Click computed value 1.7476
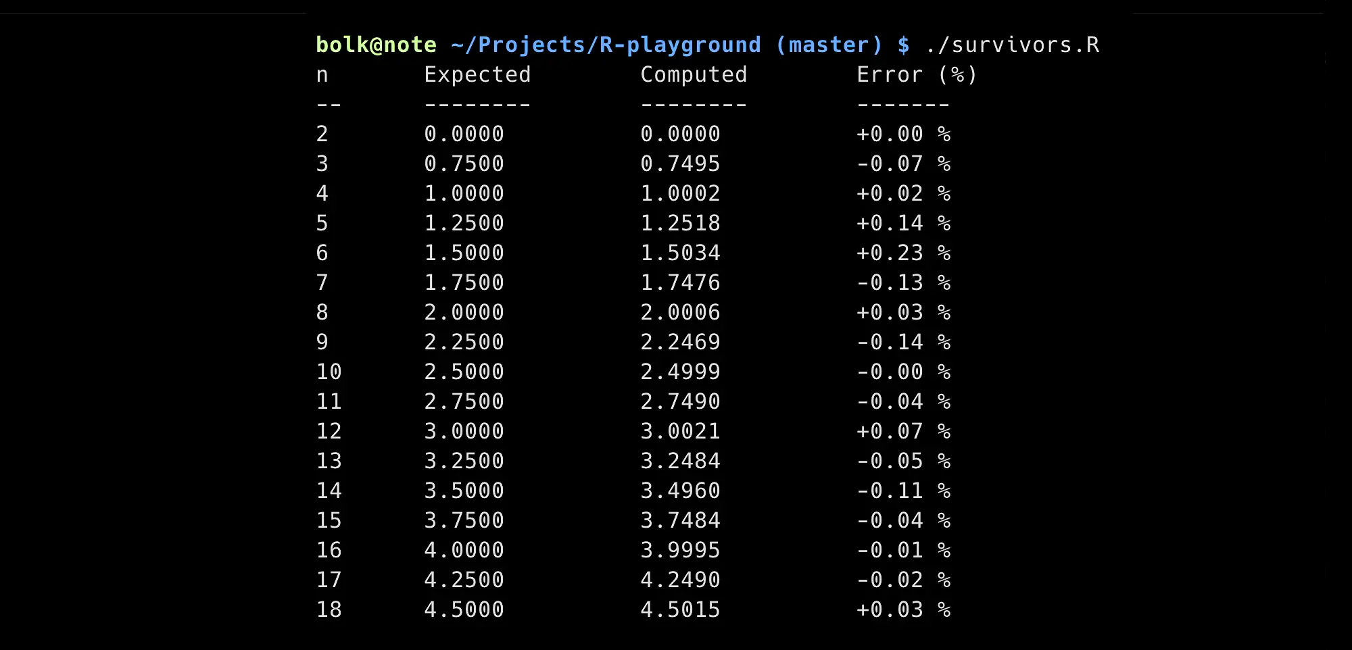Image resolution: width=1352 pixels, height=650 pixels. (x=680, y=282)
